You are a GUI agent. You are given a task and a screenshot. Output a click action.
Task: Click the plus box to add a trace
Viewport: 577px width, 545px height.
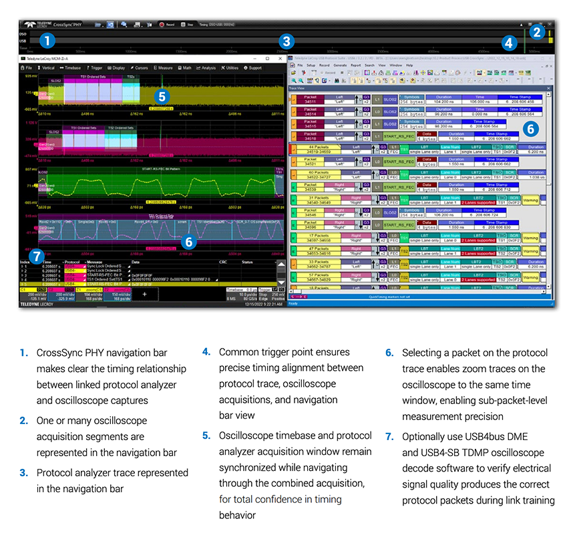tap(145, 295)
